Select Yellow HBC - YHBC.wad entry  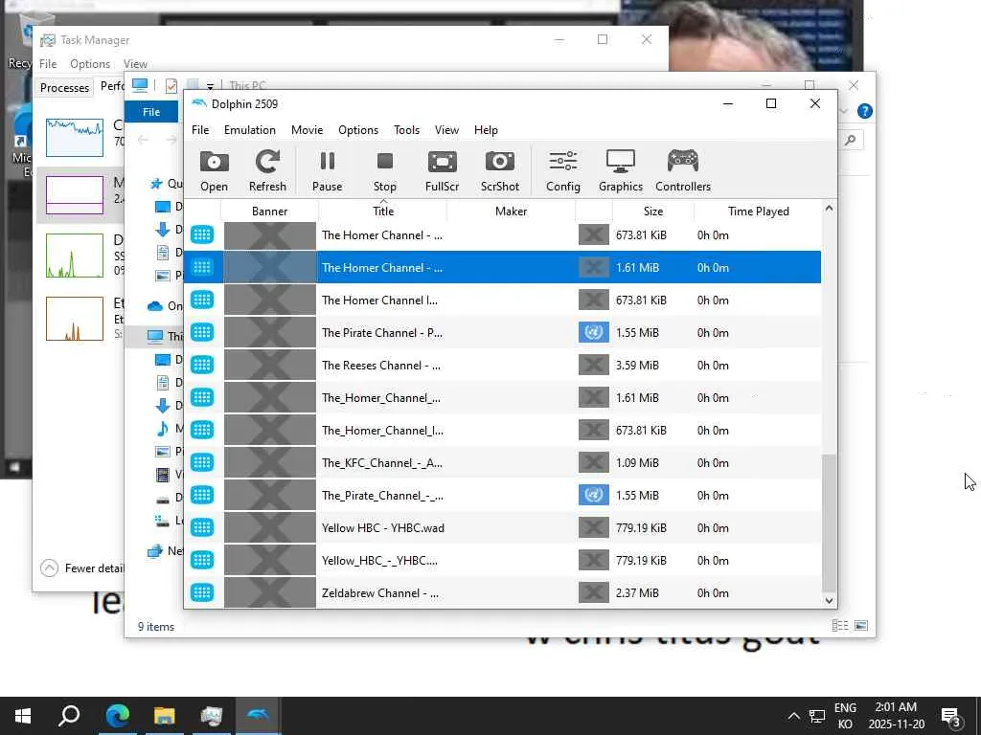pyautogui.click(x=502, y=527)
